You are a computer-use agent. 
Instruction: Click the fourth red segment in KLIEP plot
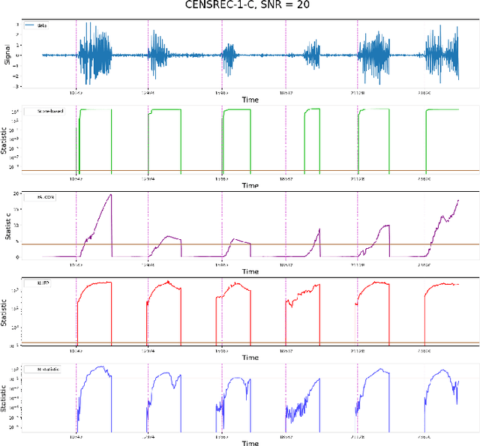304,300
